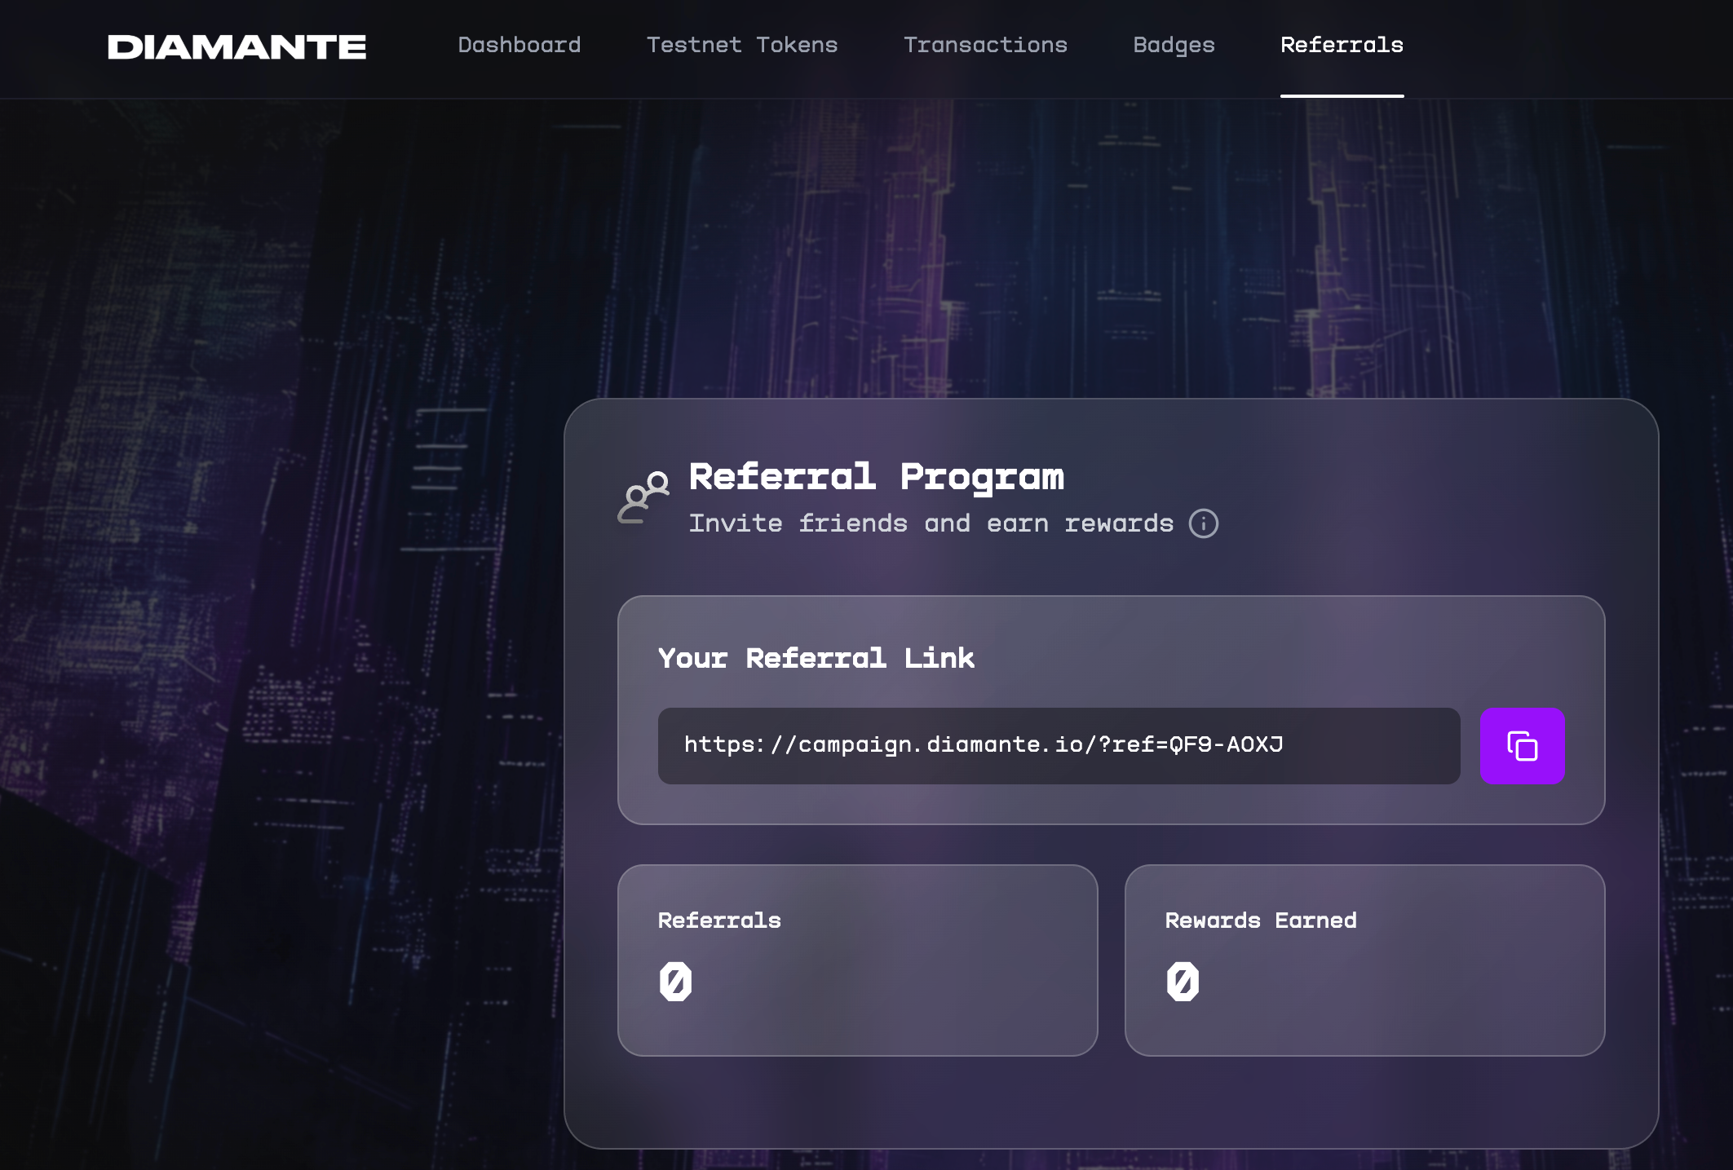Click 'Invite friends and earn rewards' text
This screenshot has width=1733, height=1170.
click(931, 523)
